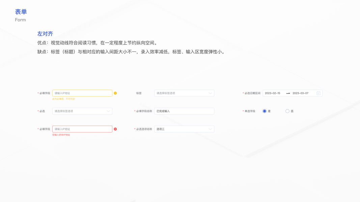The image size is (360, 202).
Task: Click the 单选字段 label
Action: coord(250,111)
